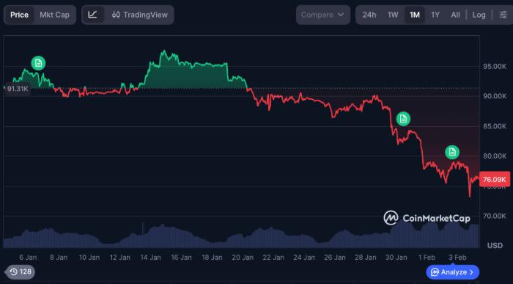This screenshot has width=513, height=284.
Task: Click the 76.09K current price label
Action: coord(495,179)
